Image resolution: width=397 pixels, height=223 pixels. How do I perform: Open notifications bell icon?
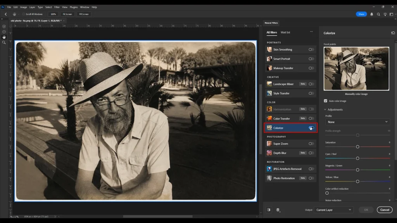click(372, 14)
